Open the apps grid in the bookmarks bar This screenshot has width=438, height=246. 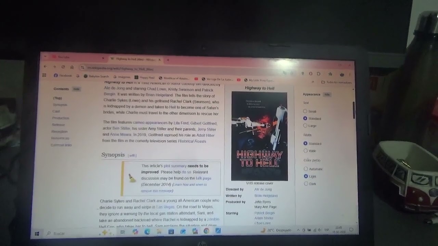44,75
